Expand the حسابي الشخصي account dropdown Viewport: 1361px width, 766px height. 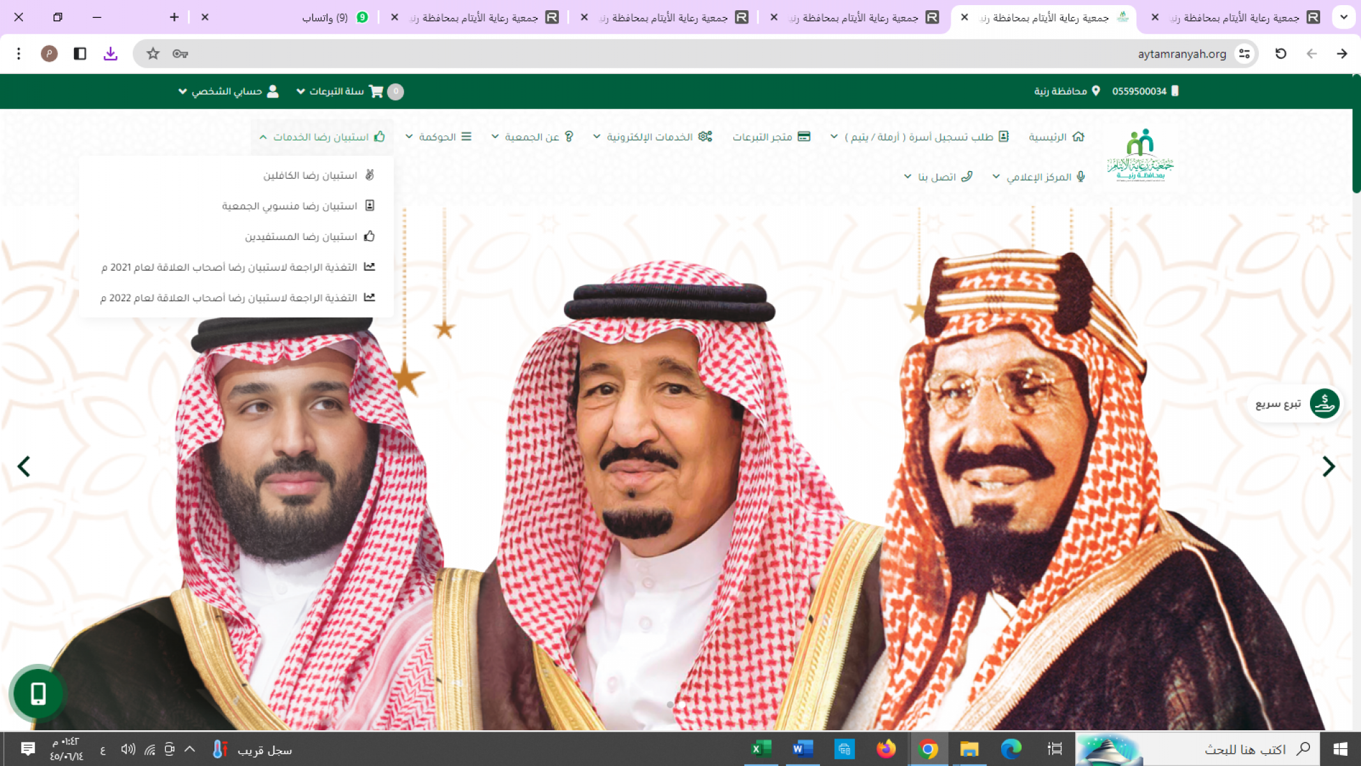click(228, 91)
